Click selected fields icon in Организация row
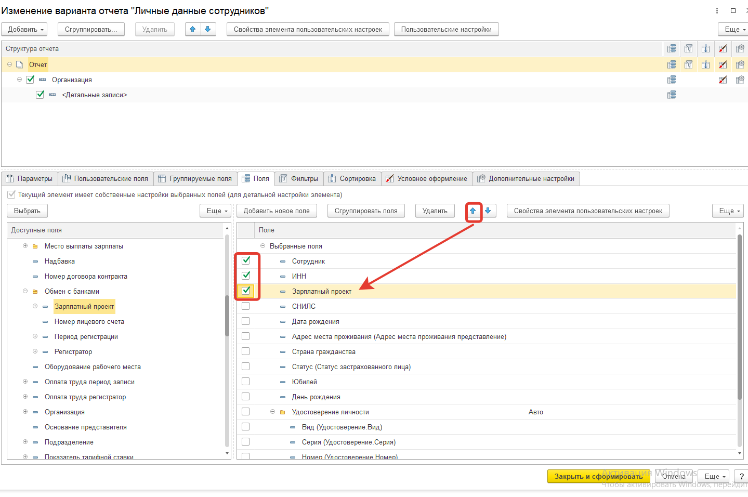The width and height of the screenshot is (748, 497). point(672,80)
